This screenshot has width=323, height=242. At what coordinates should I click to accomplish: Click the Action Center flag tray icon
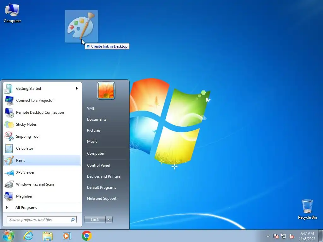[276, 236]
